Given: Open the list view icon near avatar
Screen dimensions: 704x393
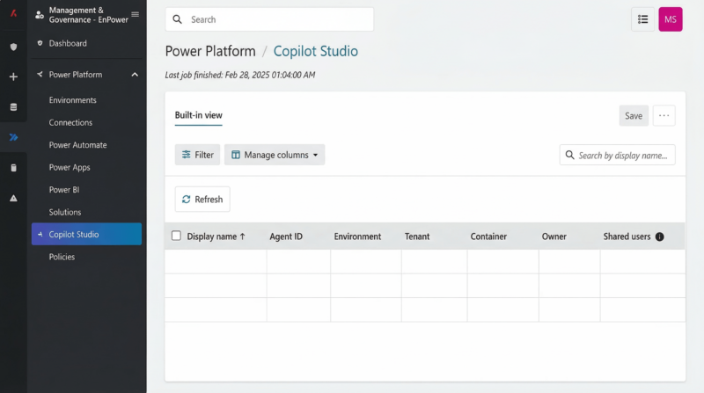Looking at the screenshot, I should (x=642, y=19).
